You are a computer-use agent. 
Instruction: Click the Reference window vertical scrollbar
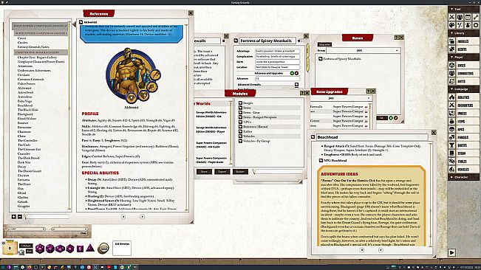(x=186, y=117)
